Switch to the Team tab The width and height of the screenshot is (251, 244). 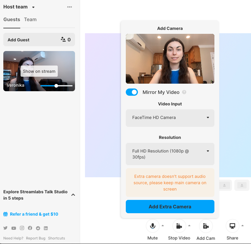[30, 20]
